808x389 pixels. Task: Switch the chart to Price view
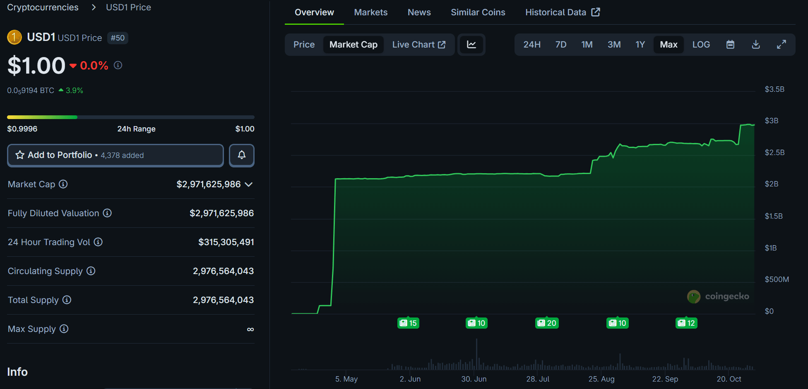(x=304, y=44)
